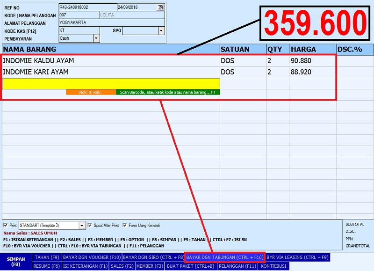Click the GRANDTOTAL label
This screenshot has width=374, height=271.
[358, 246]
